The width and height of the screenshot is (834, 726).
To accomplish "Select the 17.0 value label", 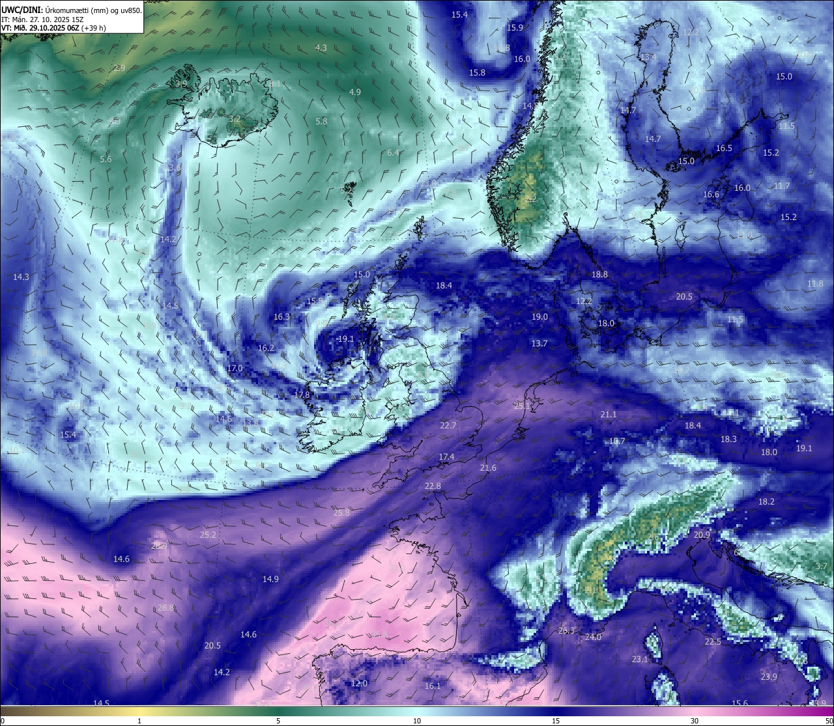I will click(x=235, y=368).
